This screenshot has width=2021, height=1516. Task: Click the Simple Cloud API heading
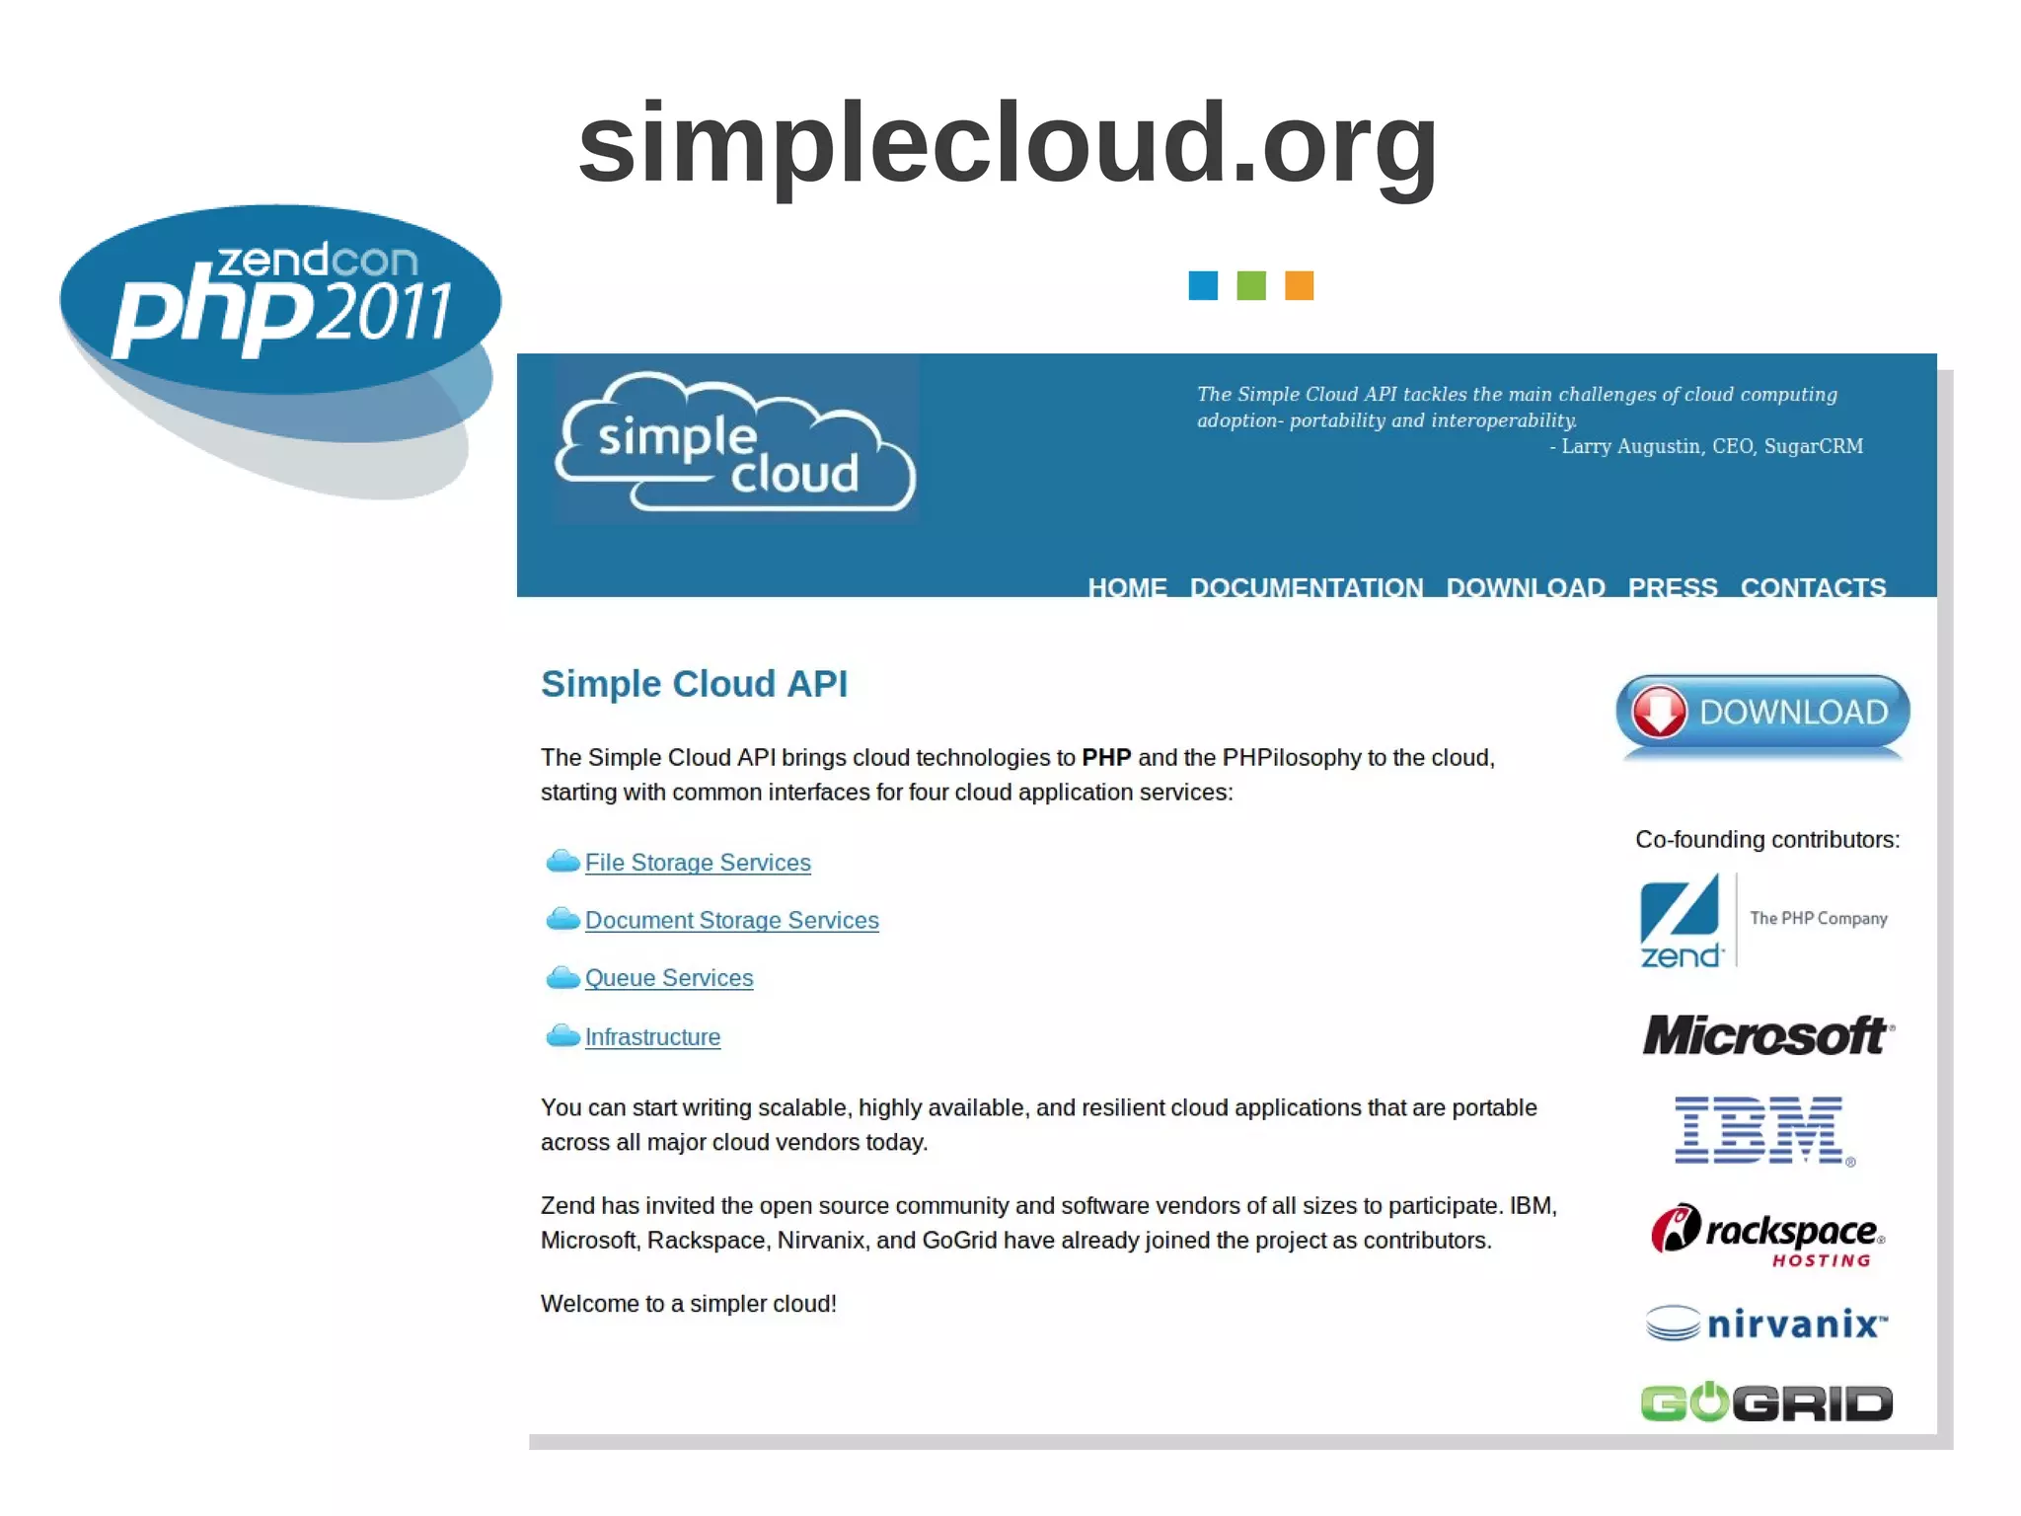click(x=694, y=684)
